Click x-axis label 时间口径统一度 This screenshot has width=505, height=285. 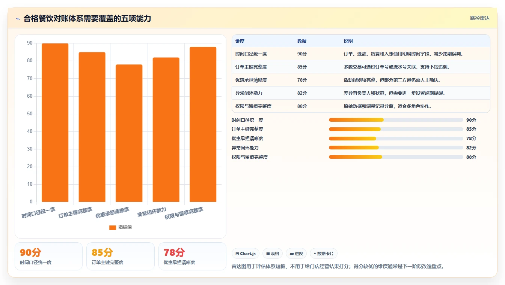[38, 213]
